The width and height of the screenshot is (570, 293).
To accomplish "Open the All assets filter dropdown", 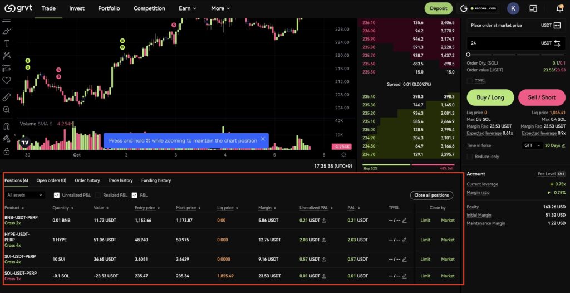I will click(x=25, y=195).
